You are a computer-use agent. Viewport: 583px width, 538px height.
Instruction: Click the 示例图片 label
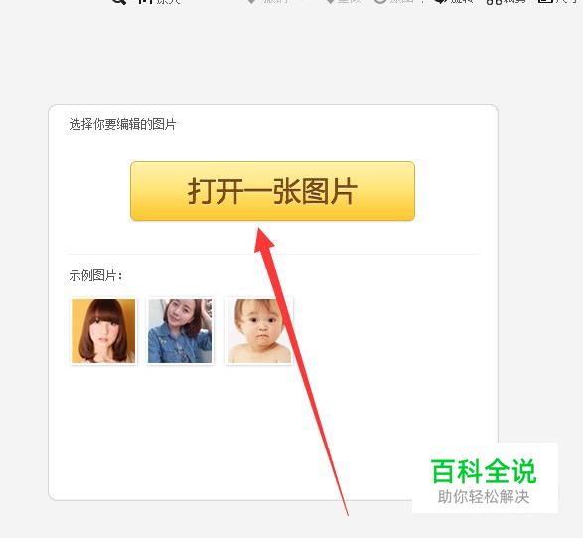(95, 275)
